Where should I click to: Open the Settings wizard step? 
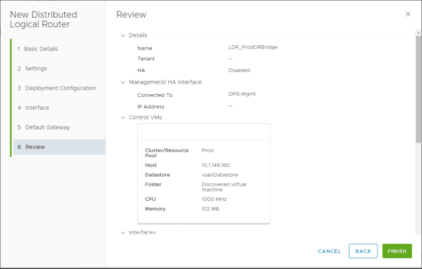click(36, 69)
